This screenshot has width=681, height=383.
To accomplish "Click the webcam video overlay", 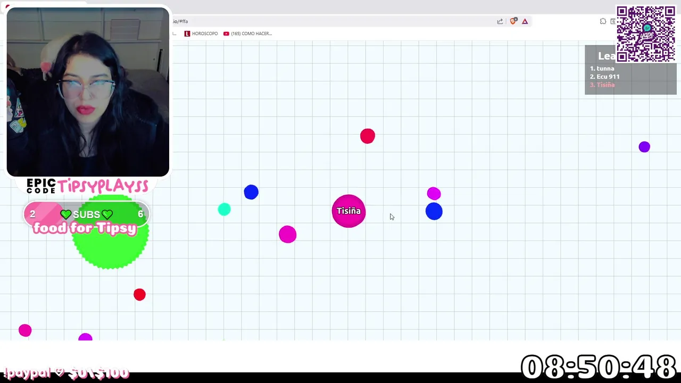I will (88, 91).
